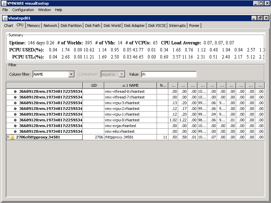Select the vmx-vcpu-2:rhiantest row bullet icon
This screenshot has height=203, width=271.
tap(15, 109)
